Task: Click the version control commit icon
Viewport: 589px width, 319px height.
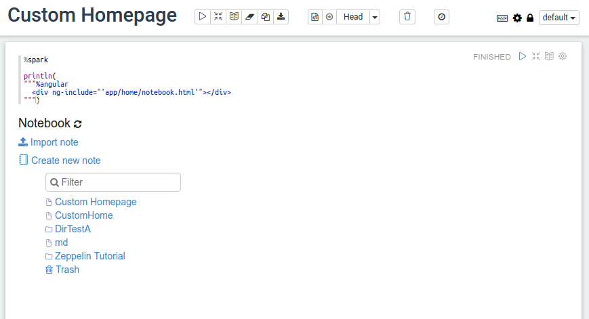Action: click(x=314, y=17)
